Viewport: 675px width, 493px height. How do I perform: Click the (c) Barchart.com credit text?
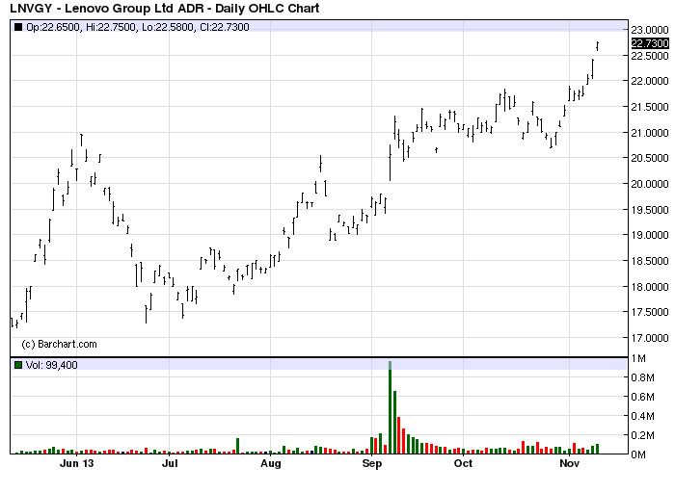(59, 344)
